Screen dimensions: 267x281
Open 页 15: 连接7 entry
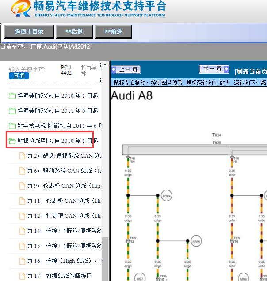65,246
